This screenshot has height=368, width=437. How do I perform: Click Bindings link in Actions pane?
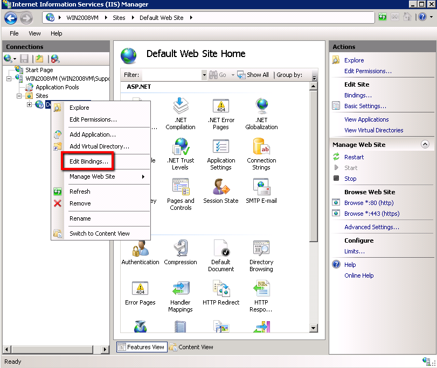click(358, 95)
